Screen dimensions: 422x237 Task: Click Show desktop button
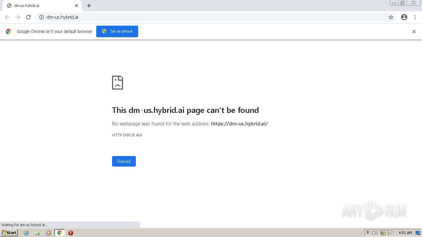click(x=418, y=233)
